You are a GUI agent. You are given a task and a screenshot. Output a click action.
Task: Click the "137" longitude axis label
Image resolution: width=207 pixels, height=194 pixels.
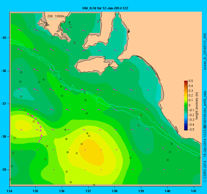click(88, 191)
